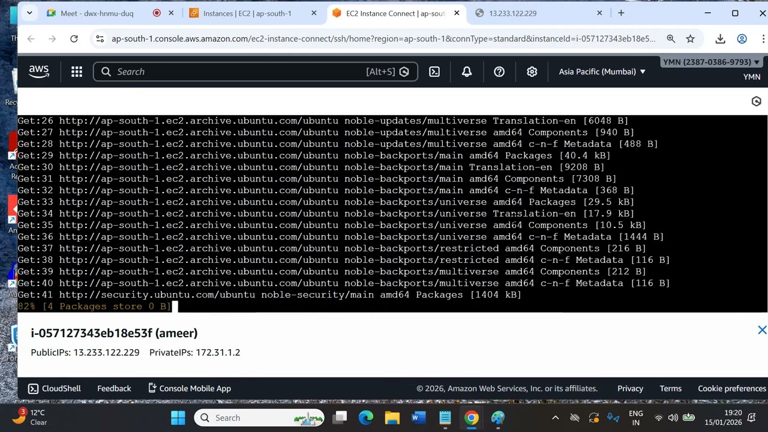Close the EC2 Instance Connect tab
The height and width of the screenshot is (432, 768).
pyautogui.click(x=457, y=13)
